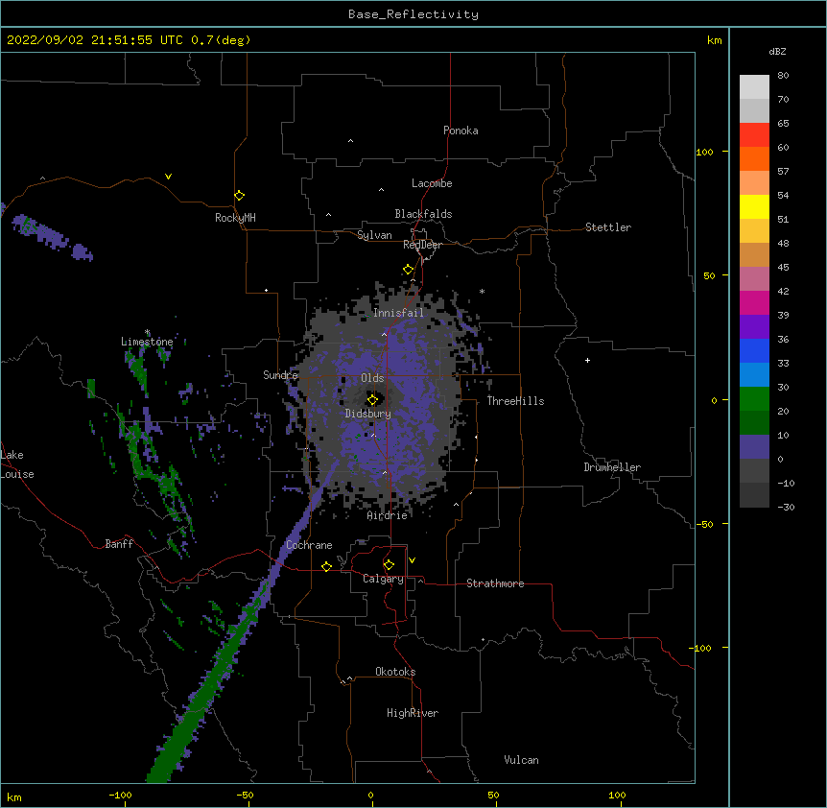The width and height of the screenshot is (827, 808).
Task: Click the Sylvan label
Action: (x=374, y=235)
